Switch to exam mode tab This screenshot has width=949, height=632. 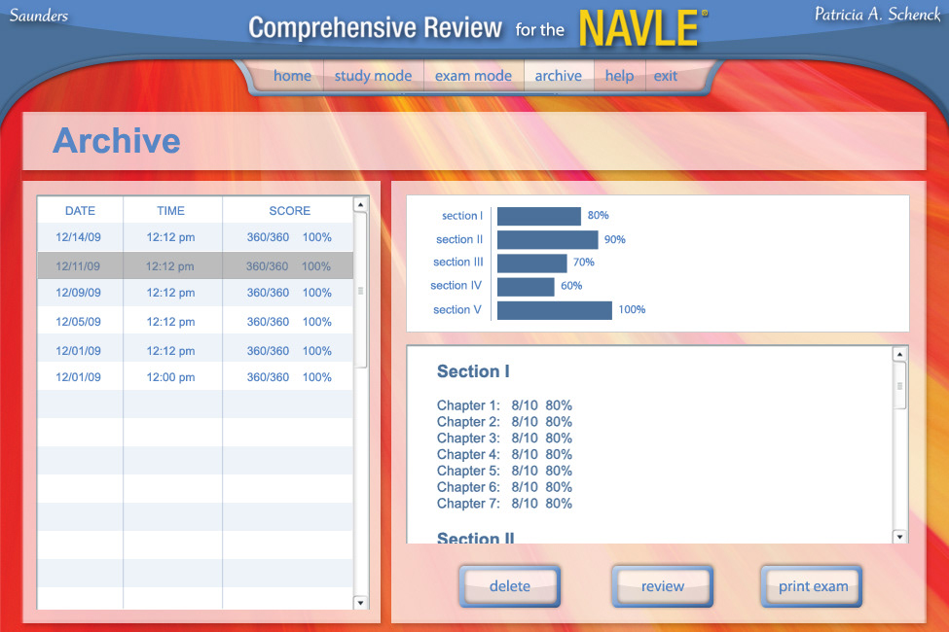tap(473, 76)
